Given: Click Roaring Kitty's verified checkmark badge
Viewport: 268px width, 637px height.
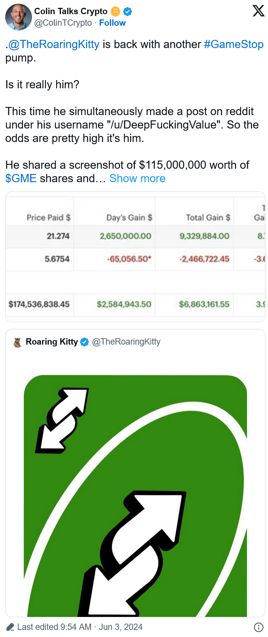Looking at the screenshot, I should click(84, 342).
